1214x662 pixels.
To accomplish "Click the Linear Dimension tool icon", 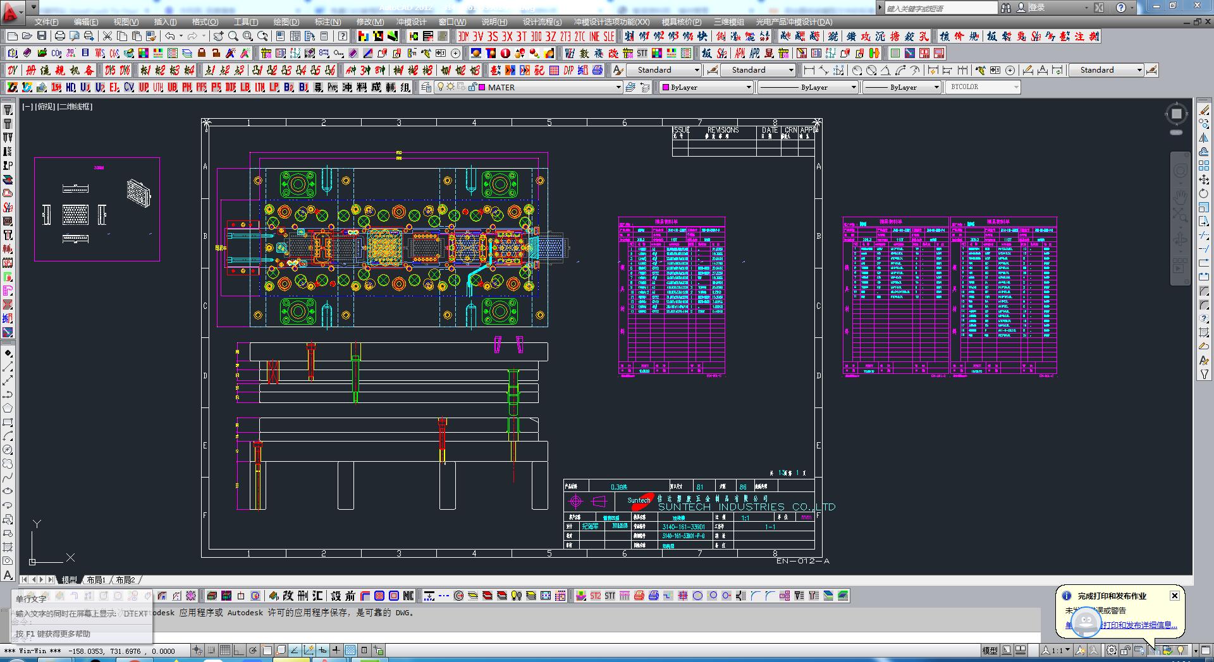I will click(x=809, y=70).
